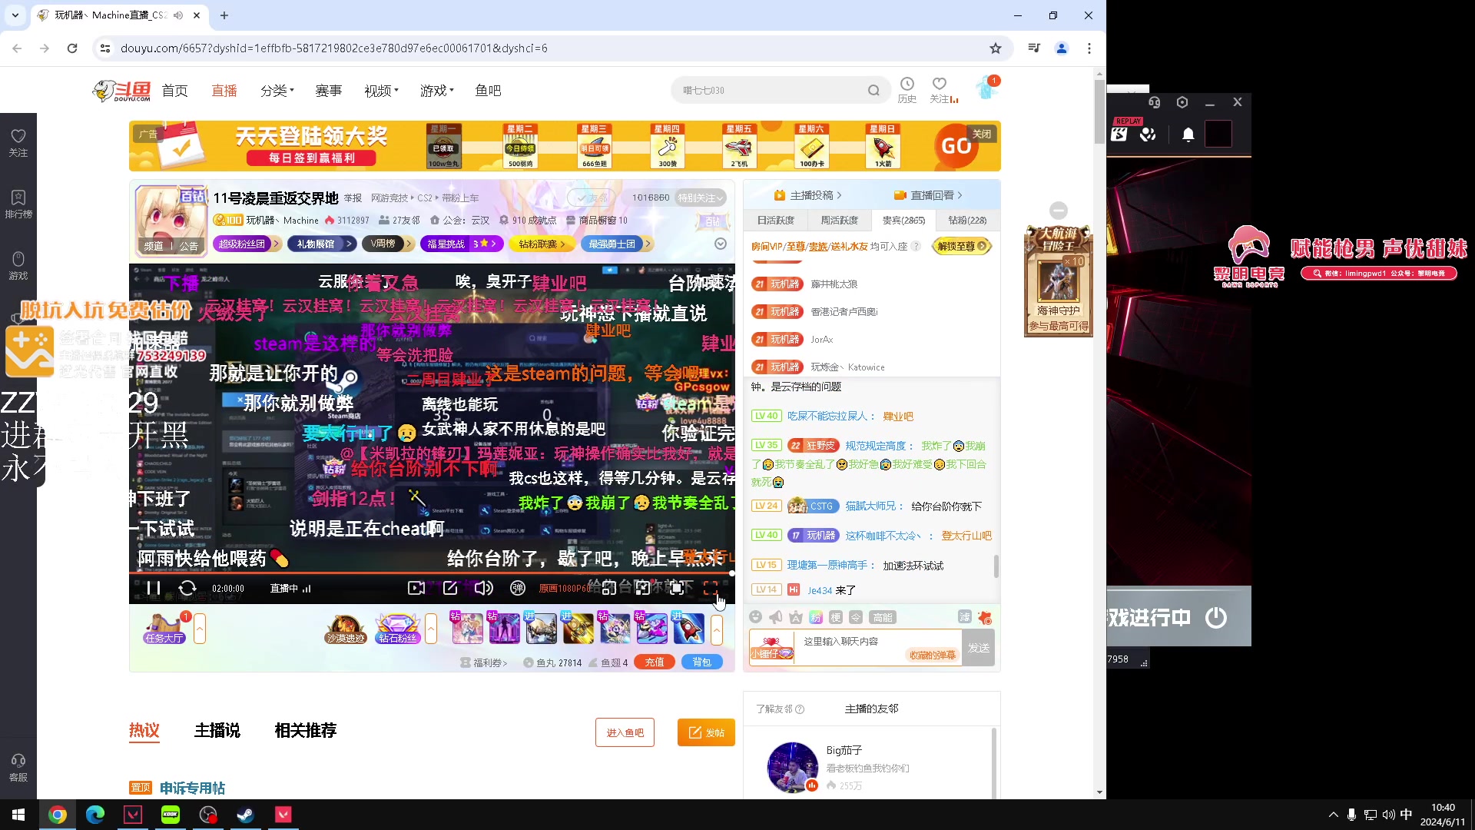Click the search magnifier icon
The height and width of the screenshot is (830, 1475).
(x=873, y=91)
